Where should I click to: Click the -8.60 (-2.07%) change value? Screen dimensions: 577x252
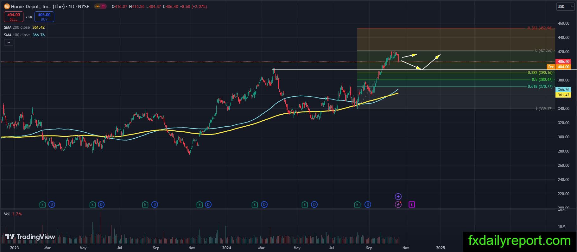[193, 7]
